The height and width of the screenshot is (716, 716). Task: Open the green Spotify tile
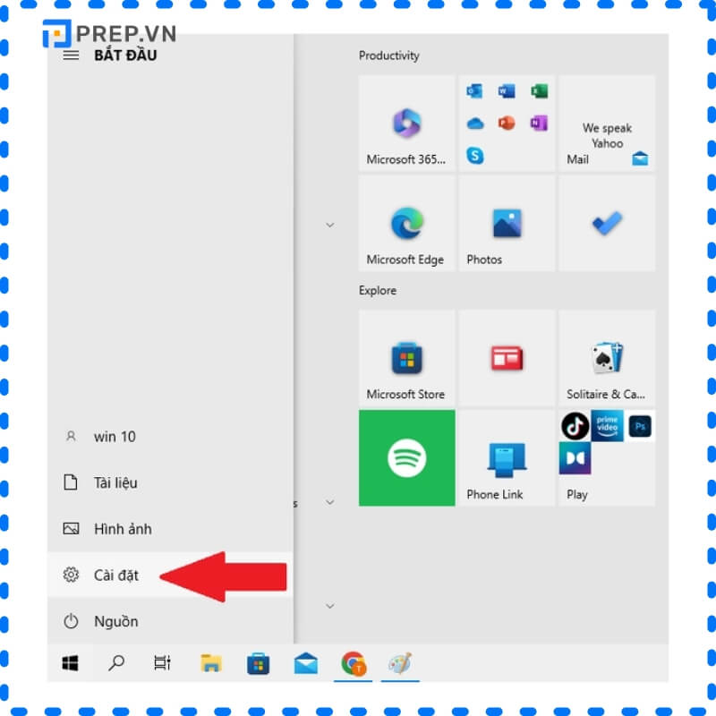(406, 458)
